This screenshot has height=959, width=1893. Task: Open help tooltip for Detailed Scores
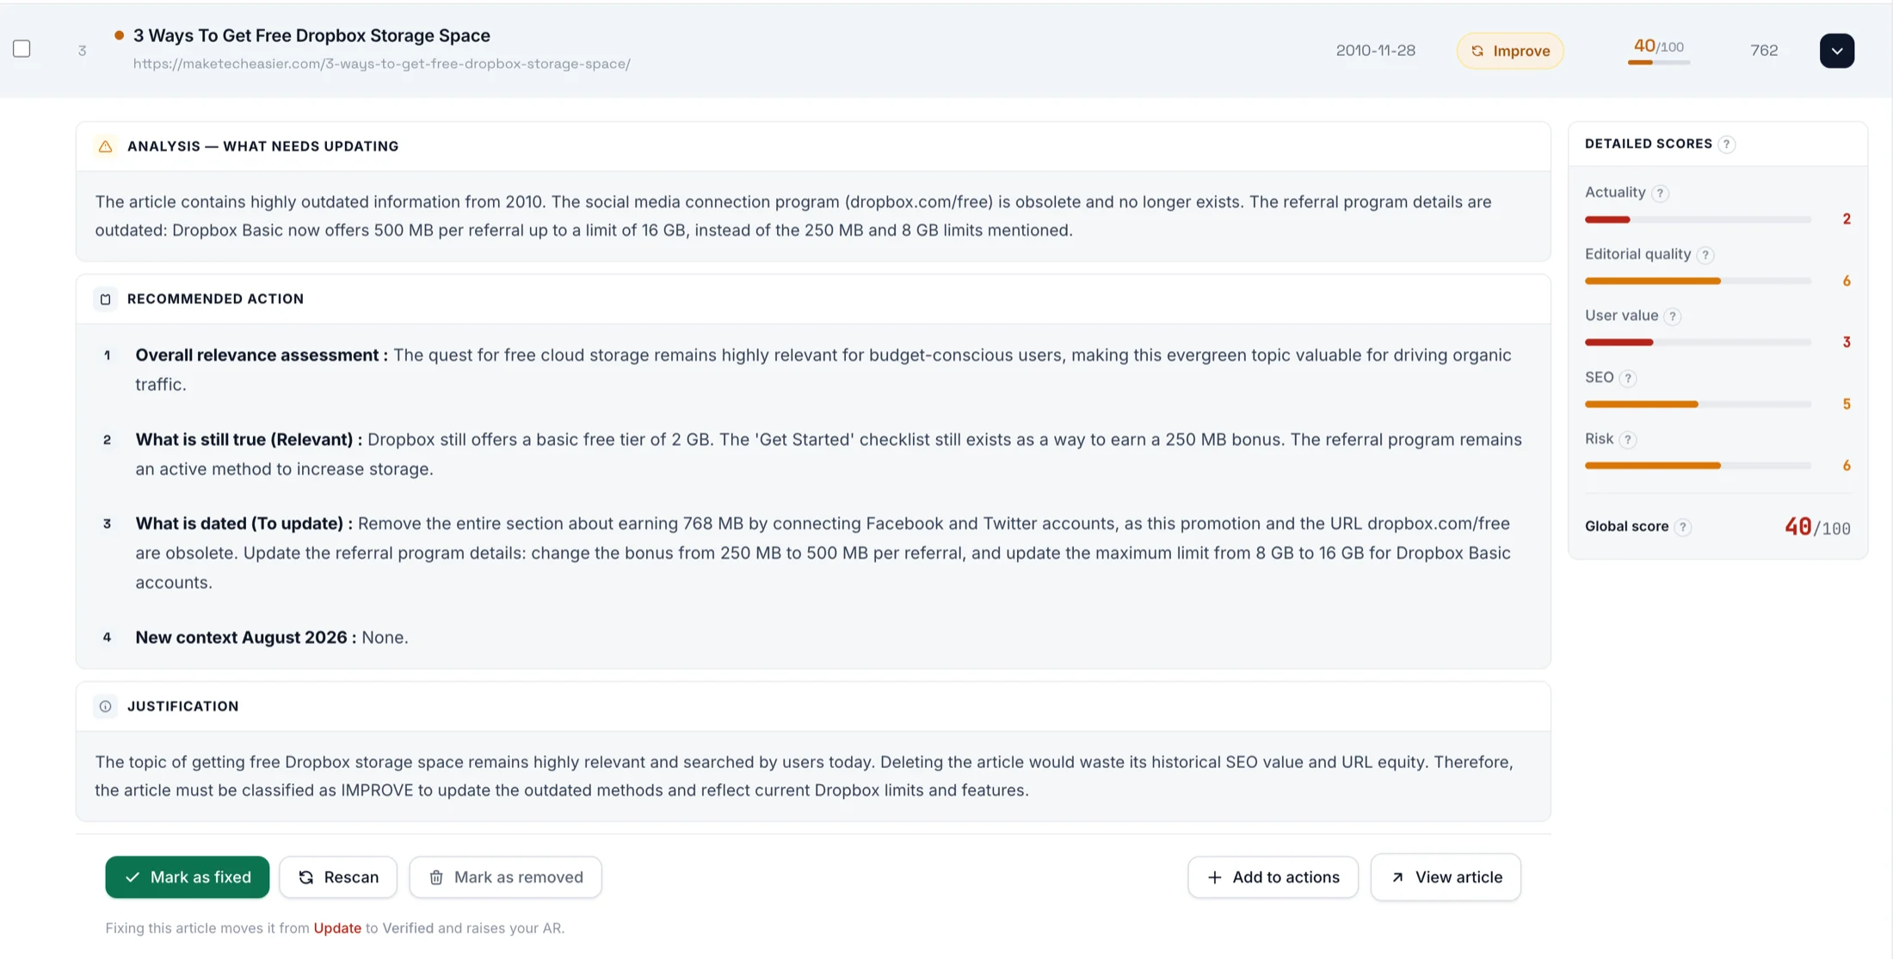1726,145
